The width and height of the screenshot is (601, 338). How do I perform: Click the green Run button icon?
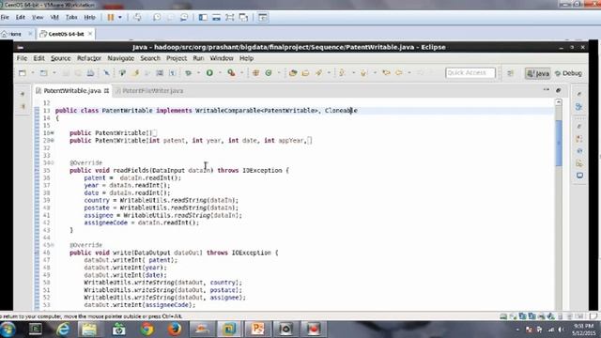[x=209, y=73]
